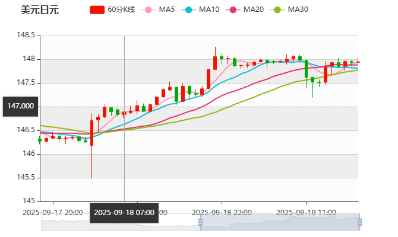Toggle the MA5 series via its label
This screenshot has height=237, width=398.
click(x=167, y=10)
